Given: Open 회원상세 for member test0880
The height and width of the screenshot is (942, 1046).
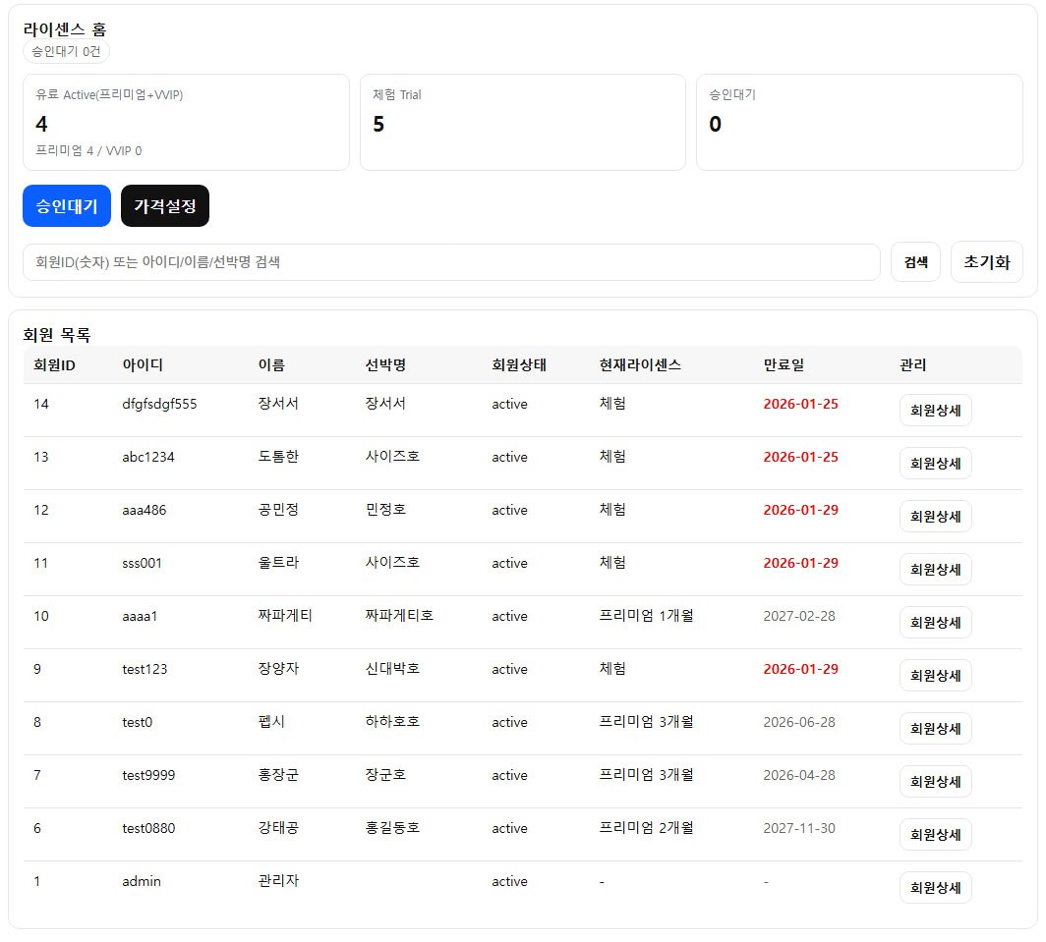Looking at the screenshot, I should [935, 834].
